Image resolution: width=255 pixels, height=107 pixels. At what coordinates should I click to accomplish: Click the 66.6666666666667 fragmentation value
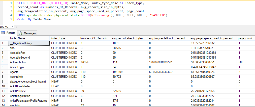(x=168, y=72)
